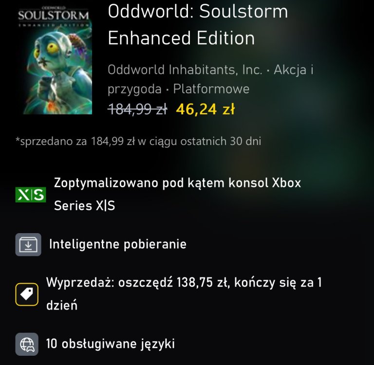Click the word dzień in the sale notice
Screen dimensions: 374x365
coord(62,305)
